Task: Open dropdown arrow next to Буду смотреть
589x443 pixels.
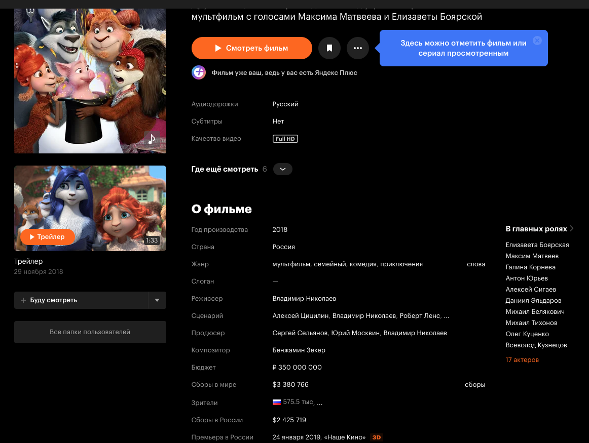Action: coord(157,300)
